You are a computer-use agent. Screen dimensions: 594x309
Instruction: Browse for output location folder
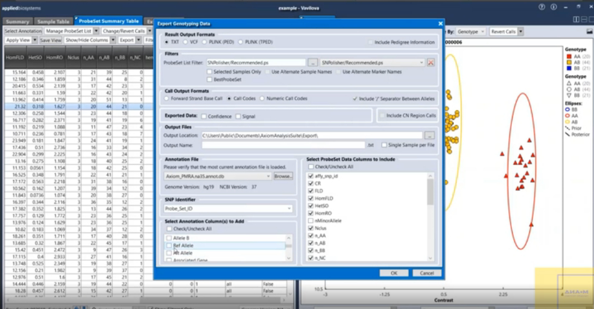point(429,136)
